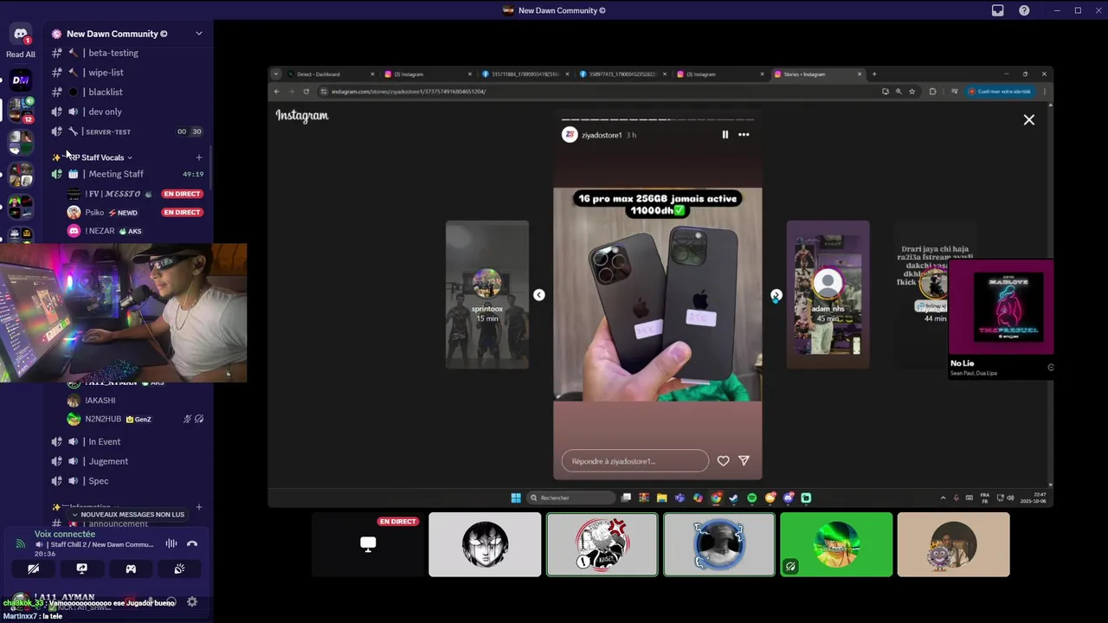Open the blacklist text channel
The width and height of the screenshot is (1108, 623).
pyautogui.click(x=128, y=92)
